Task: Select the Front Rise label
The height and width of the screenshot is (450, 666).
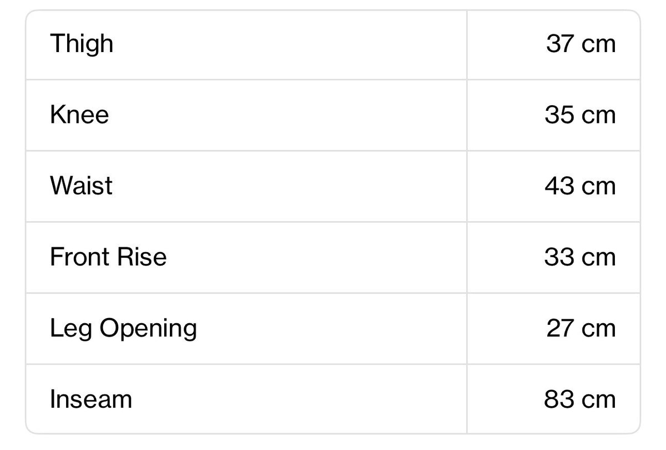Action: pos(108,257)
